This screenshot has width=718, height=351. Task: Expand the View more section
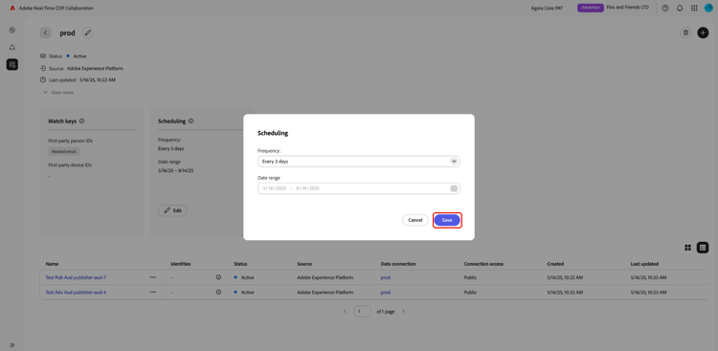[58, 93]
